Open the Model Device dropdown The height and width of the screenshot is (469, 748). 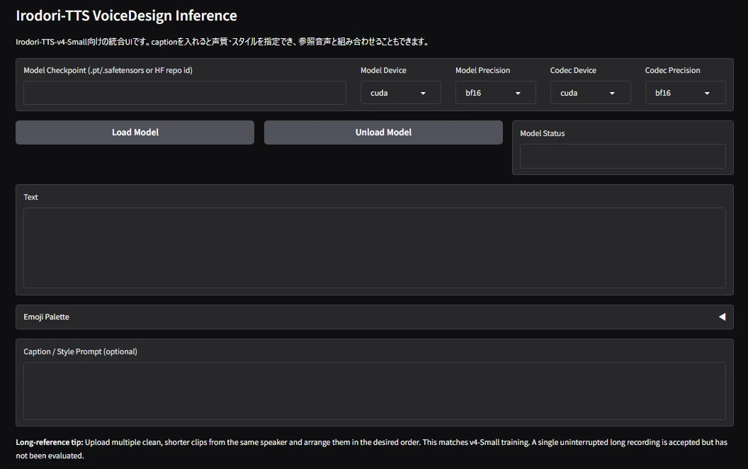point(400,93)
